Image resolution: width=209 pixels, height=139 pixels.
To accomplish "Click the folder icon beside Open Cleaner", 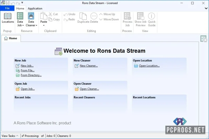I will (x=77, y=89).
